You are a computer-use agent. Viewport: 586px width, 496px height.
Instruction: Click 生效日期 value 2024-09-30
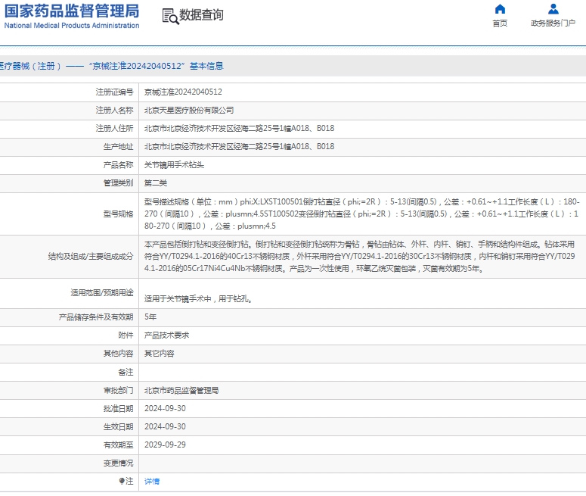point(165,427)
